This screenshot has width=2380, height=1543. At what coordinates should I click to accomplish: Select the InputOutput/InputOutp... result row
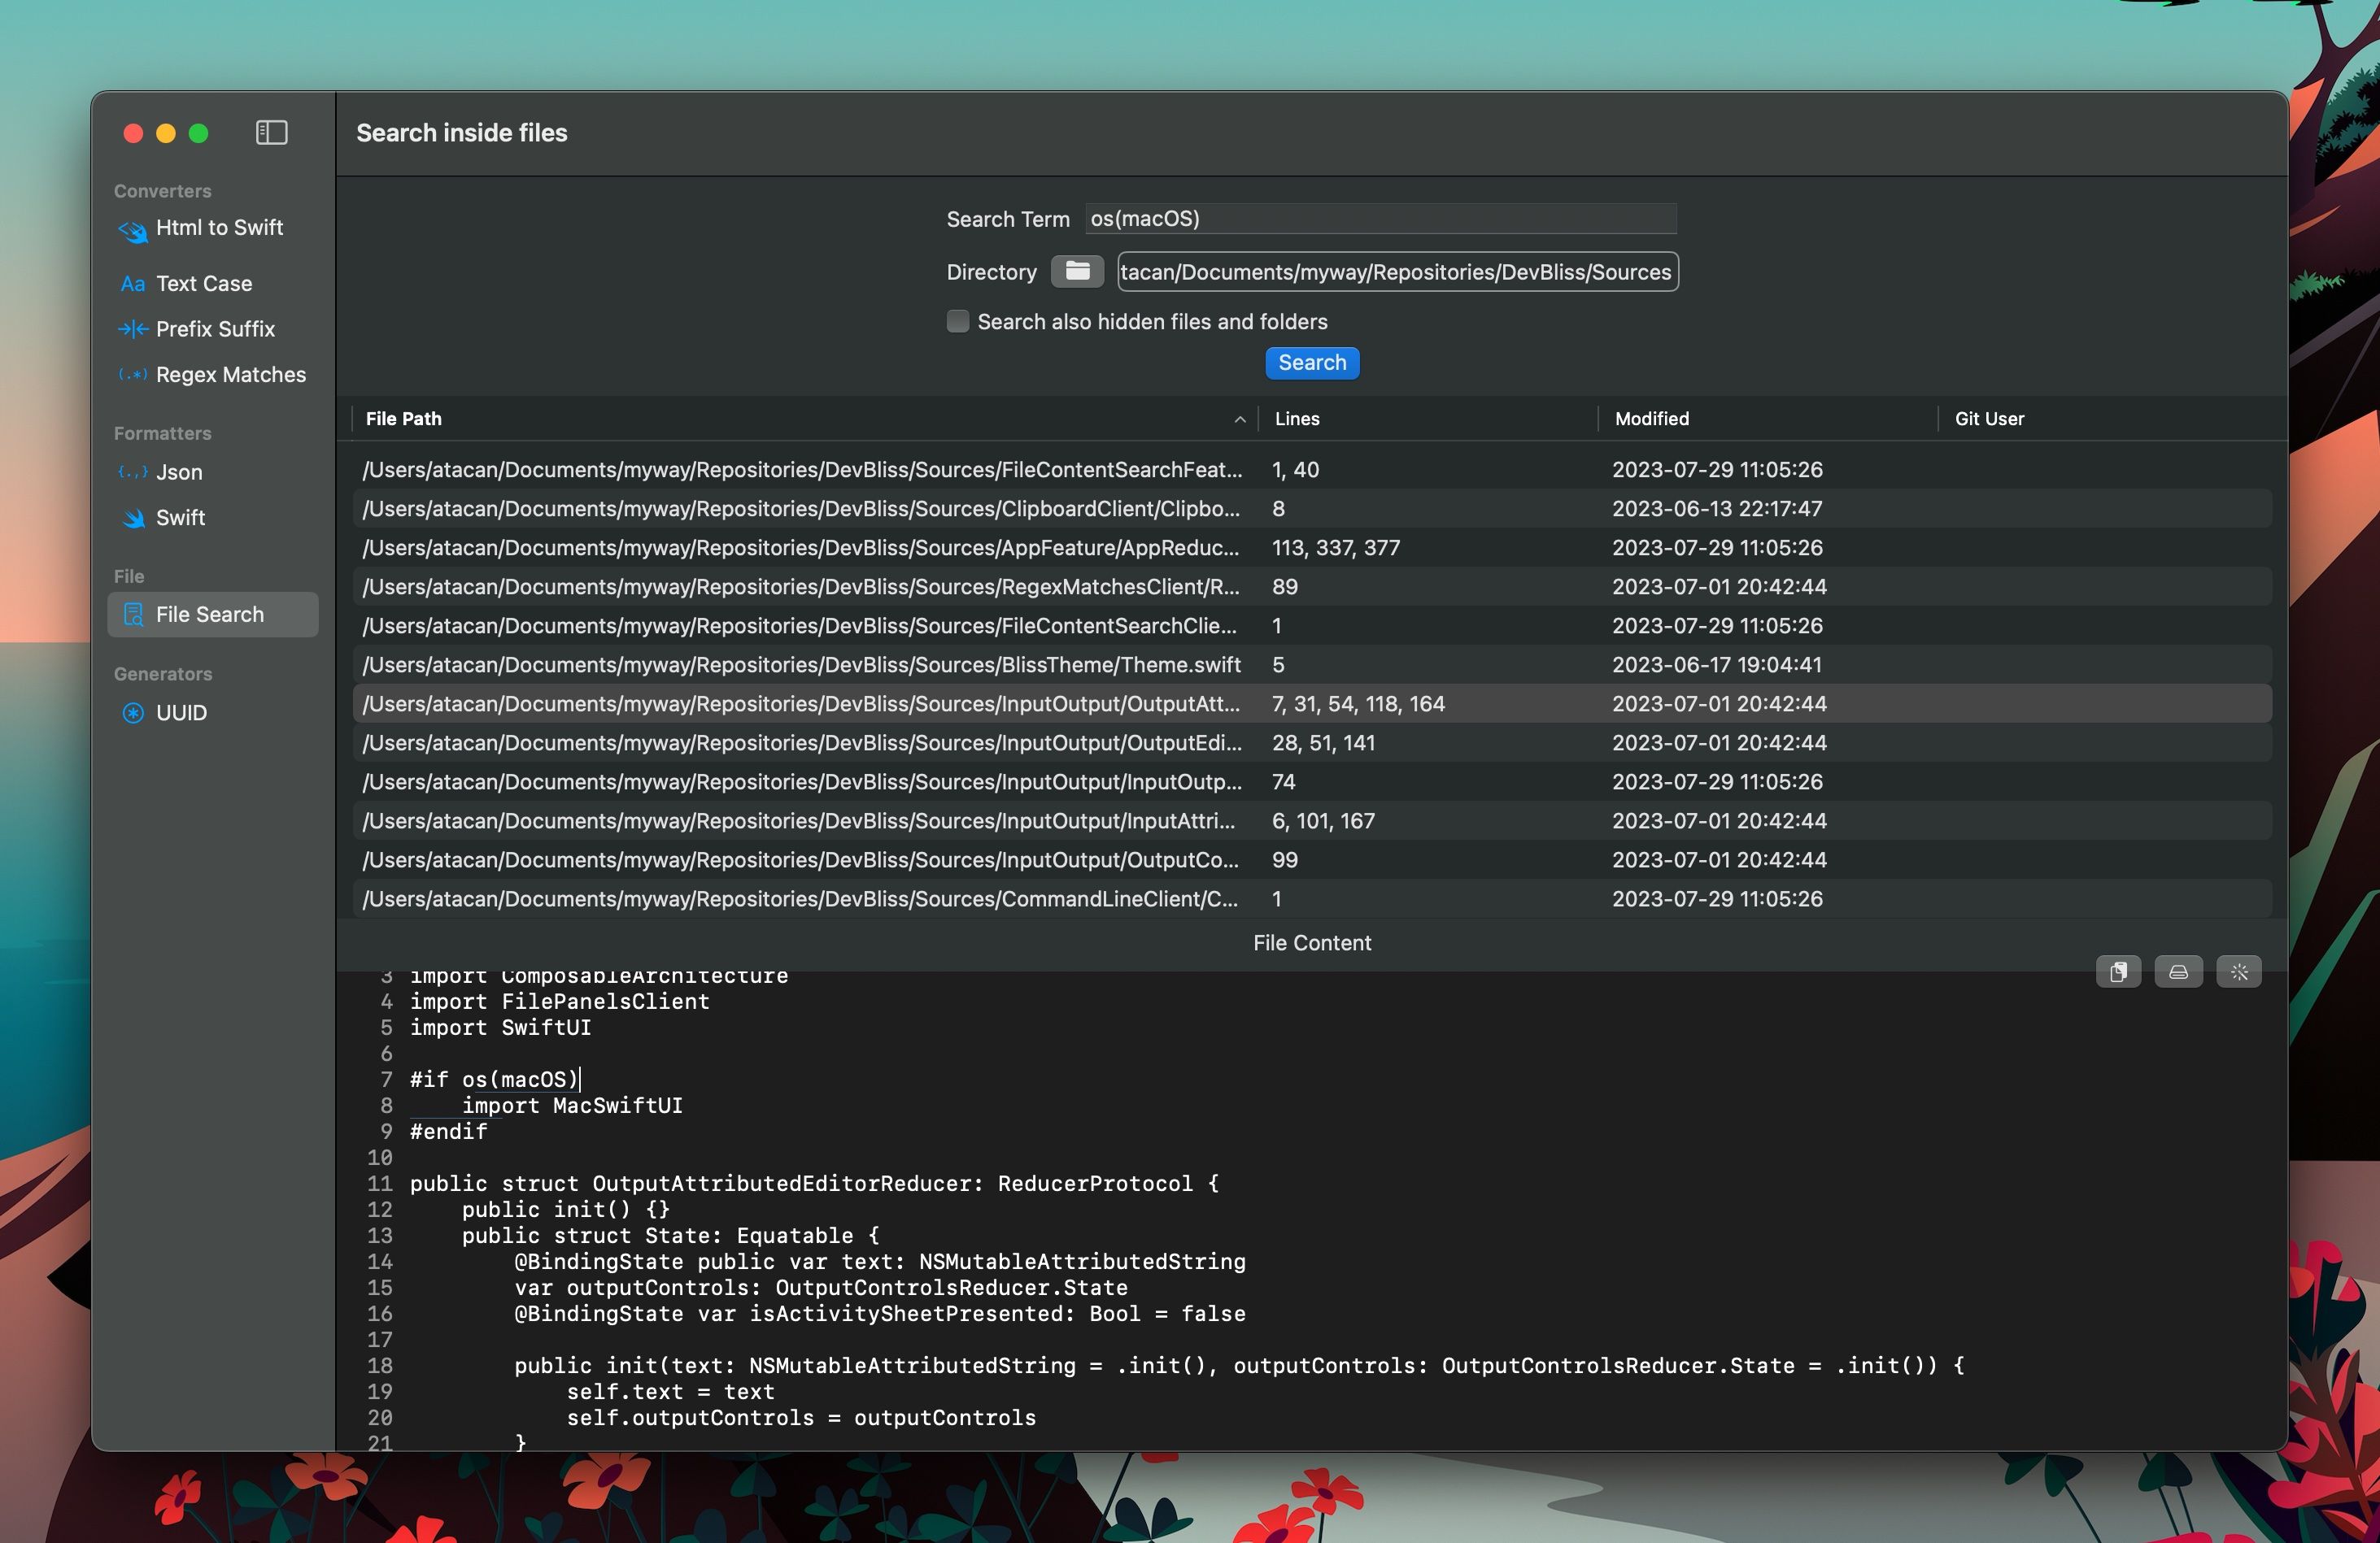coord(1312,781)
